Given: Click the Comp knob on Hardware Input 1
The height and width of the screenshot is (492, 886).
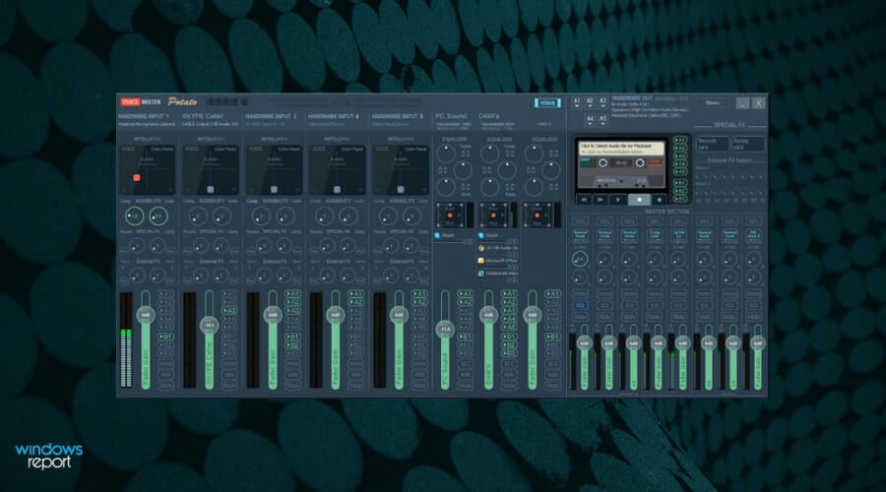Looking at the screenshot, I should point(135,215).
